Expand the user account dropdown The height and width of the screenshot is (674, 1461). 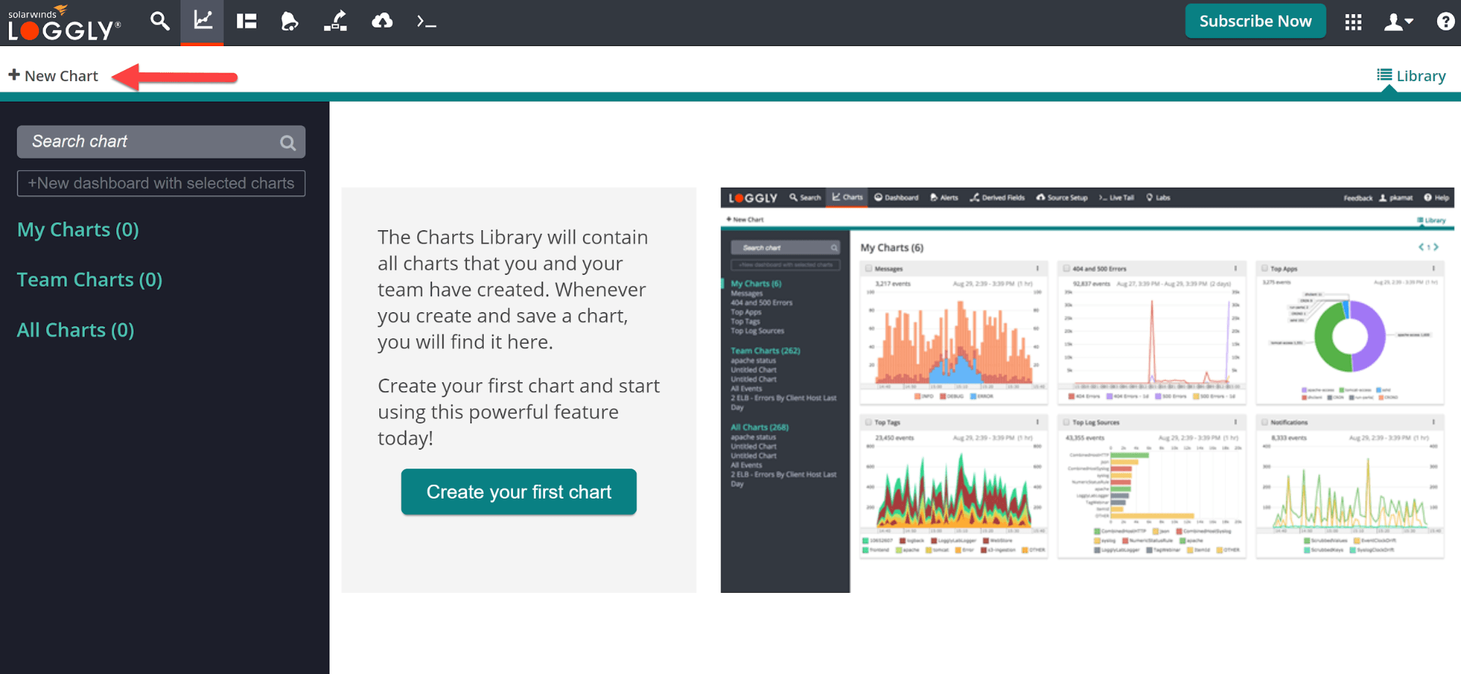1398,22
